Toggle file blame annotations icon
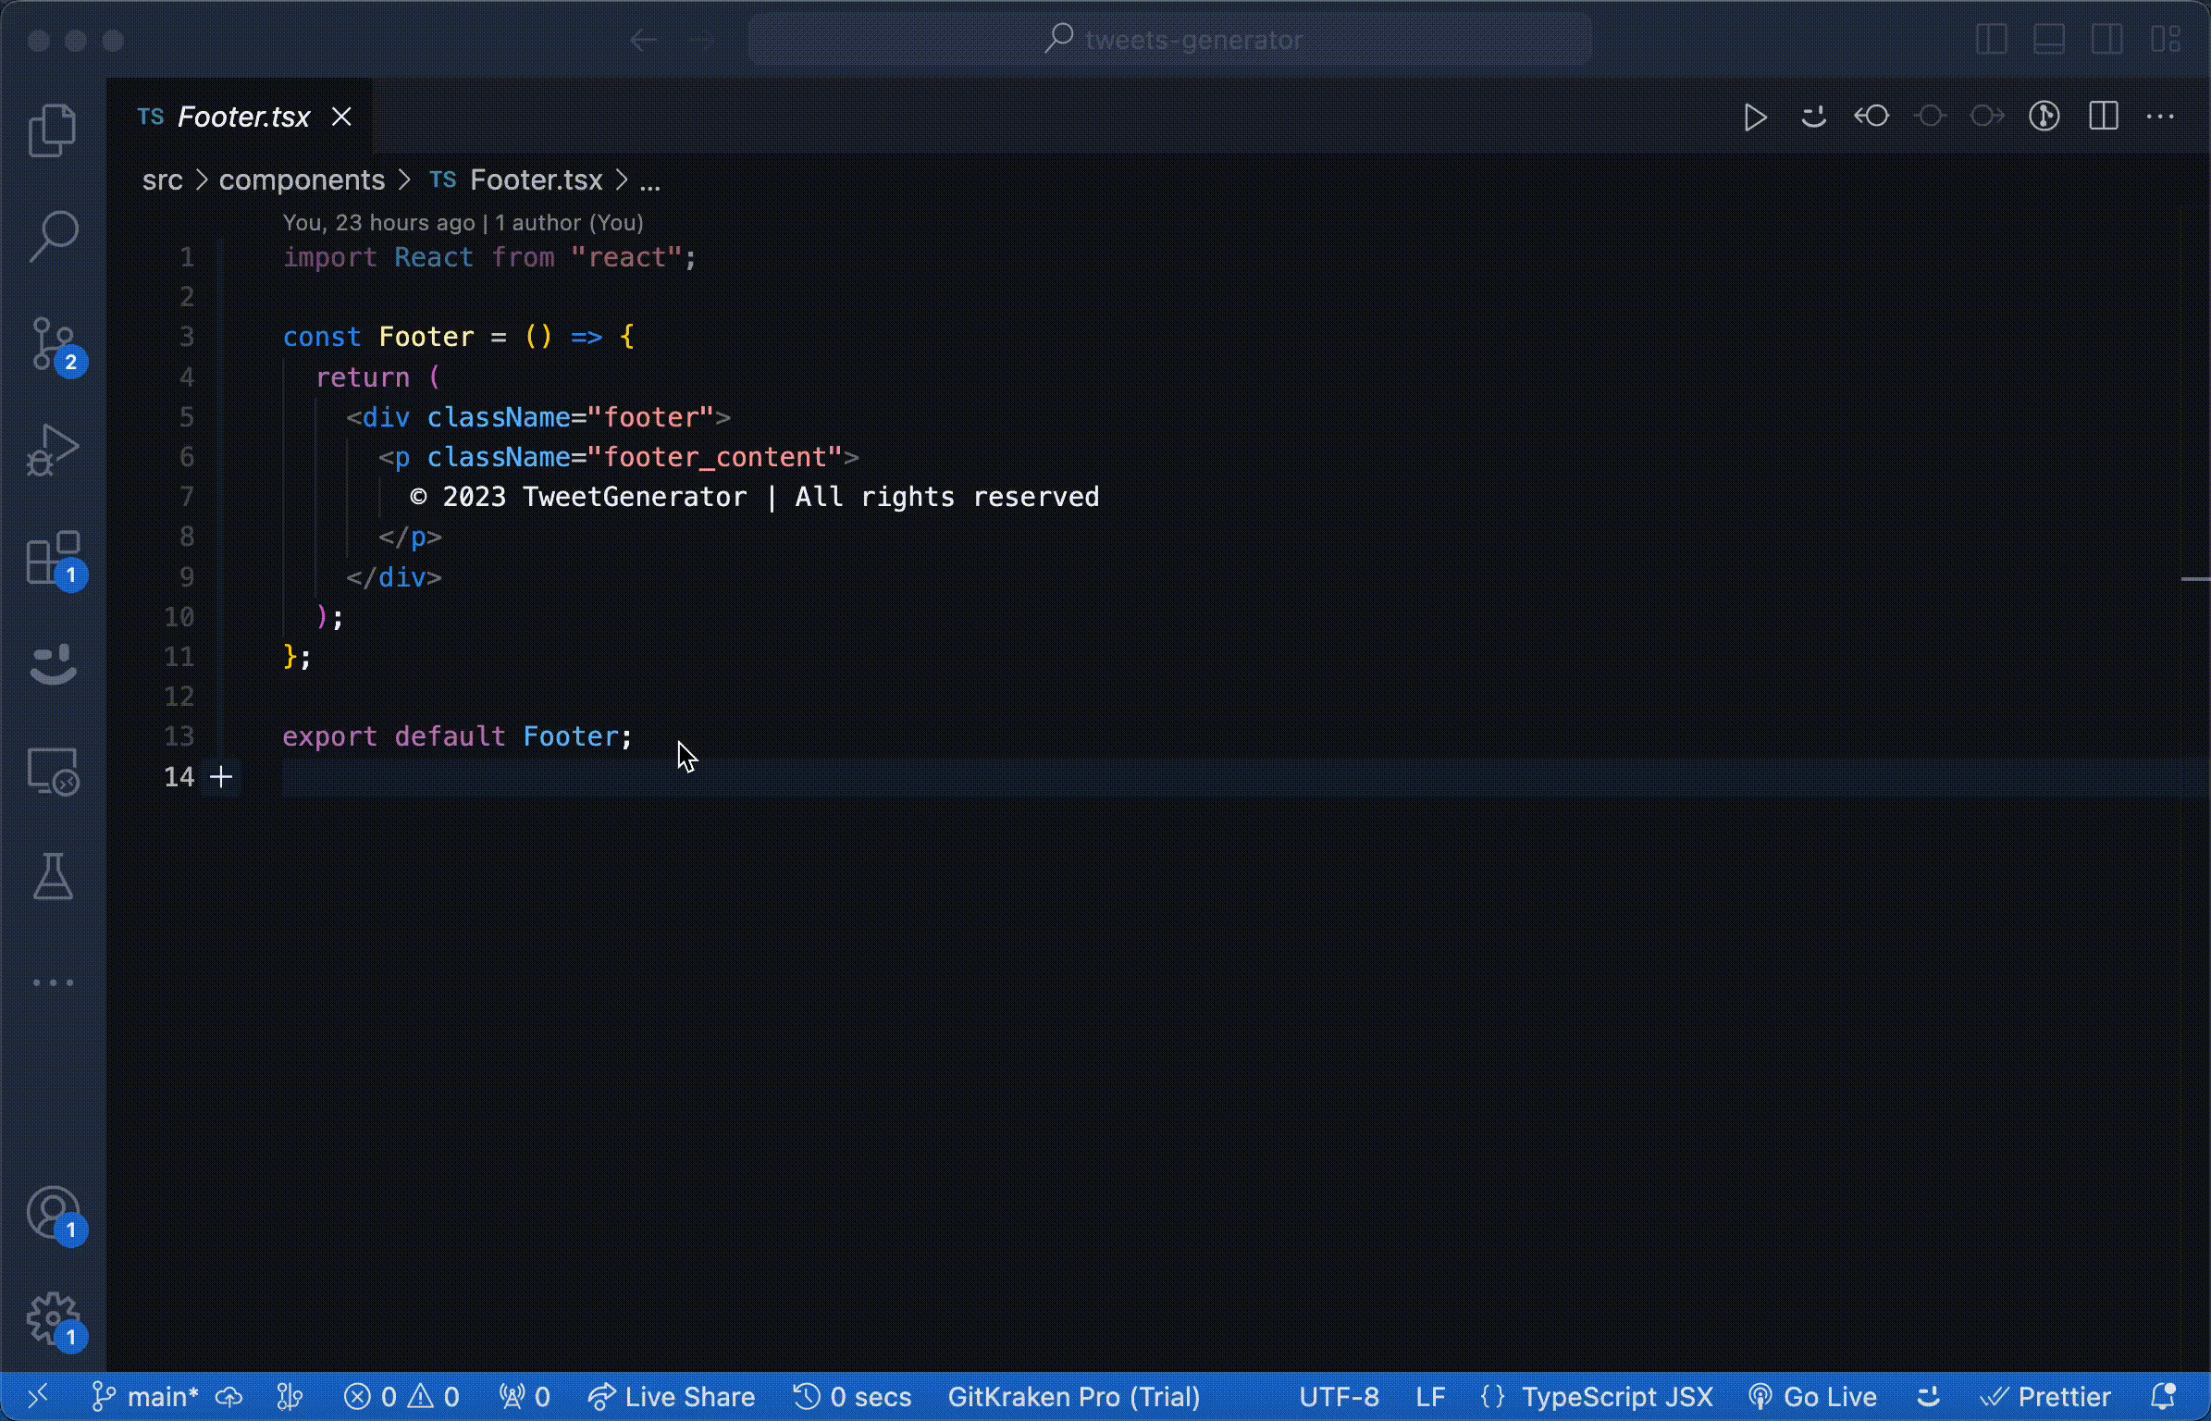Image resolution: width=2211 pixels, height=1421 pixels. click(2044, 117)
